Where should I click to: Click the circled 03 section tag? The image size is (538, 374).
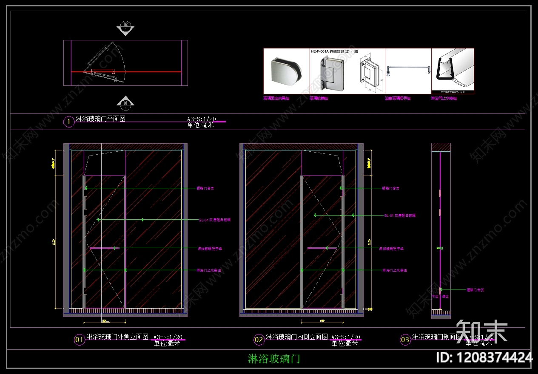coord(405,340)
